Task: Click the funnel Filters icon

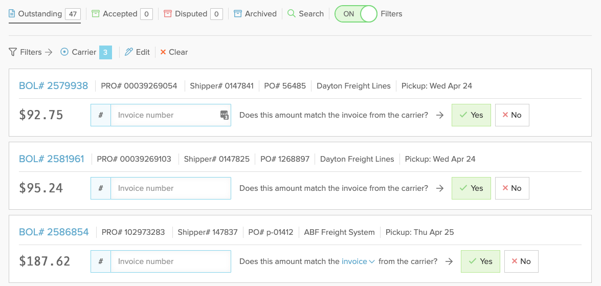Action: pyautogui.click(x=13, y=52)
